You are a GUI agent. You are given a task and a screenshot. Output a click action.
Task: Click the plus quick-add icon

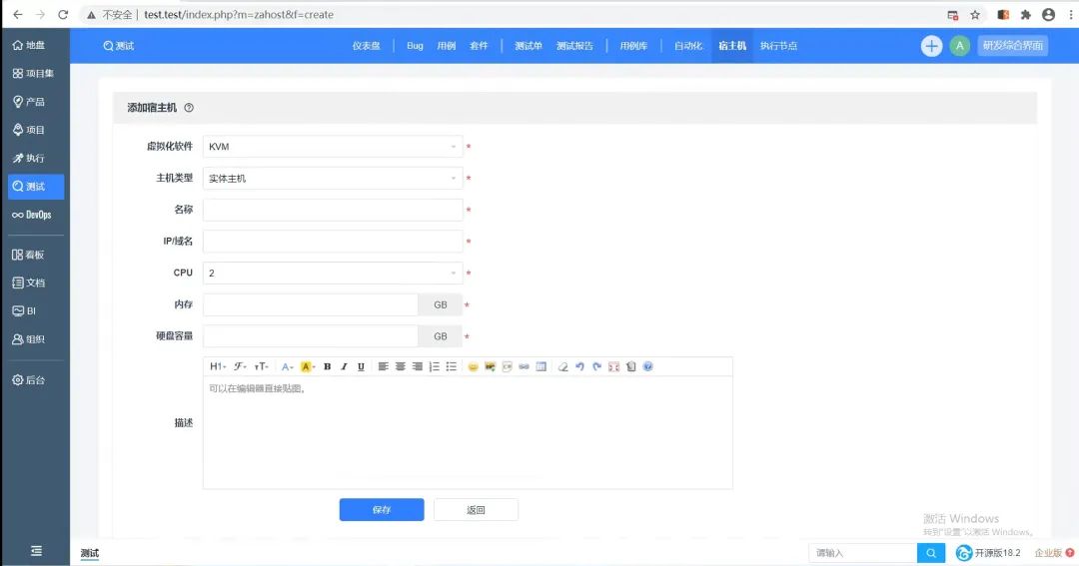click(x=931, y=46)
